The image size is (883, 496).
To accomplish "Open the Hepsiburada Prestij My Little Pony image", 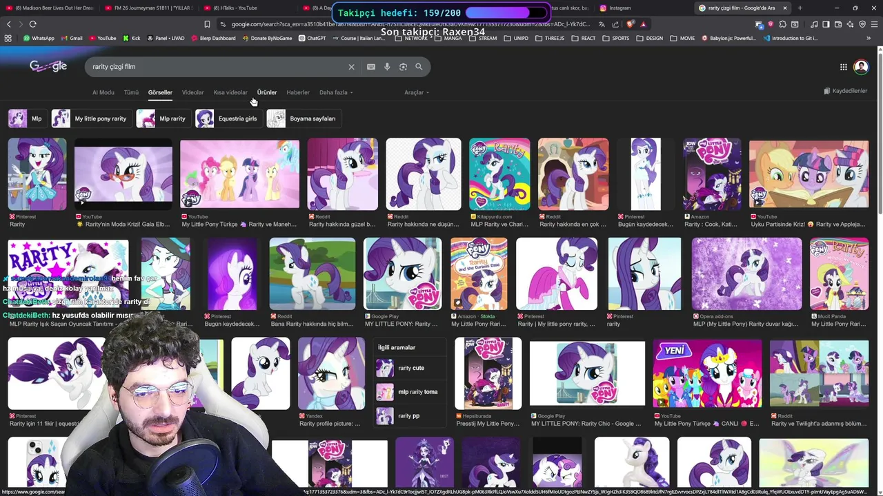I will 488,373.
